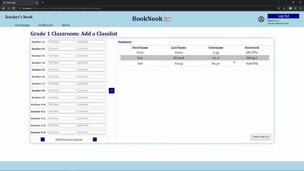The image size is (304, 171).
Task: Focus Student #4 First Name field
Action: 62,63
